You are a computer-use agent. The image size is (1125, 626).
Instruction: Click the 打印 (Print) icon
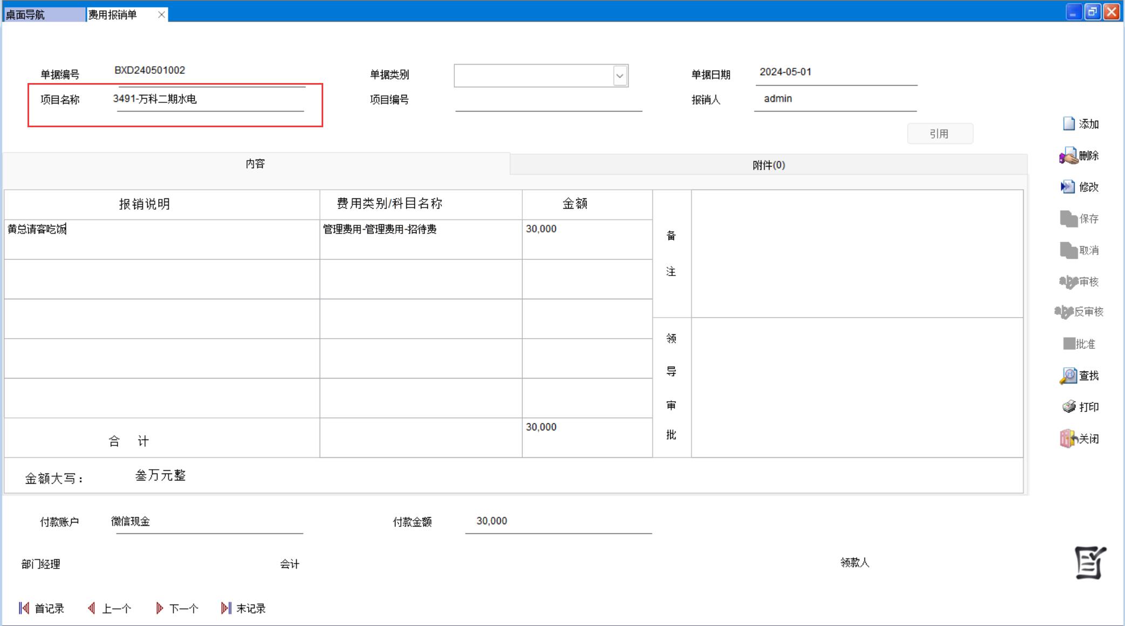coord(1069,407)
